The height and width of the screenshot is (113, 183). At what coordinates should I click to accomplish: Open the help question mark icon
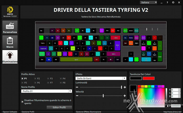pos(167,2)
